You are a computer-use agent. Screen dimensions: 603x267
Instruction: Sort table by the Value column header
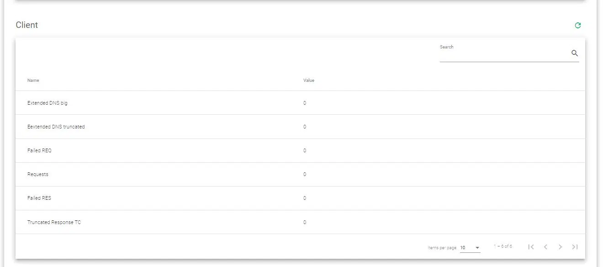pos(309,80)
